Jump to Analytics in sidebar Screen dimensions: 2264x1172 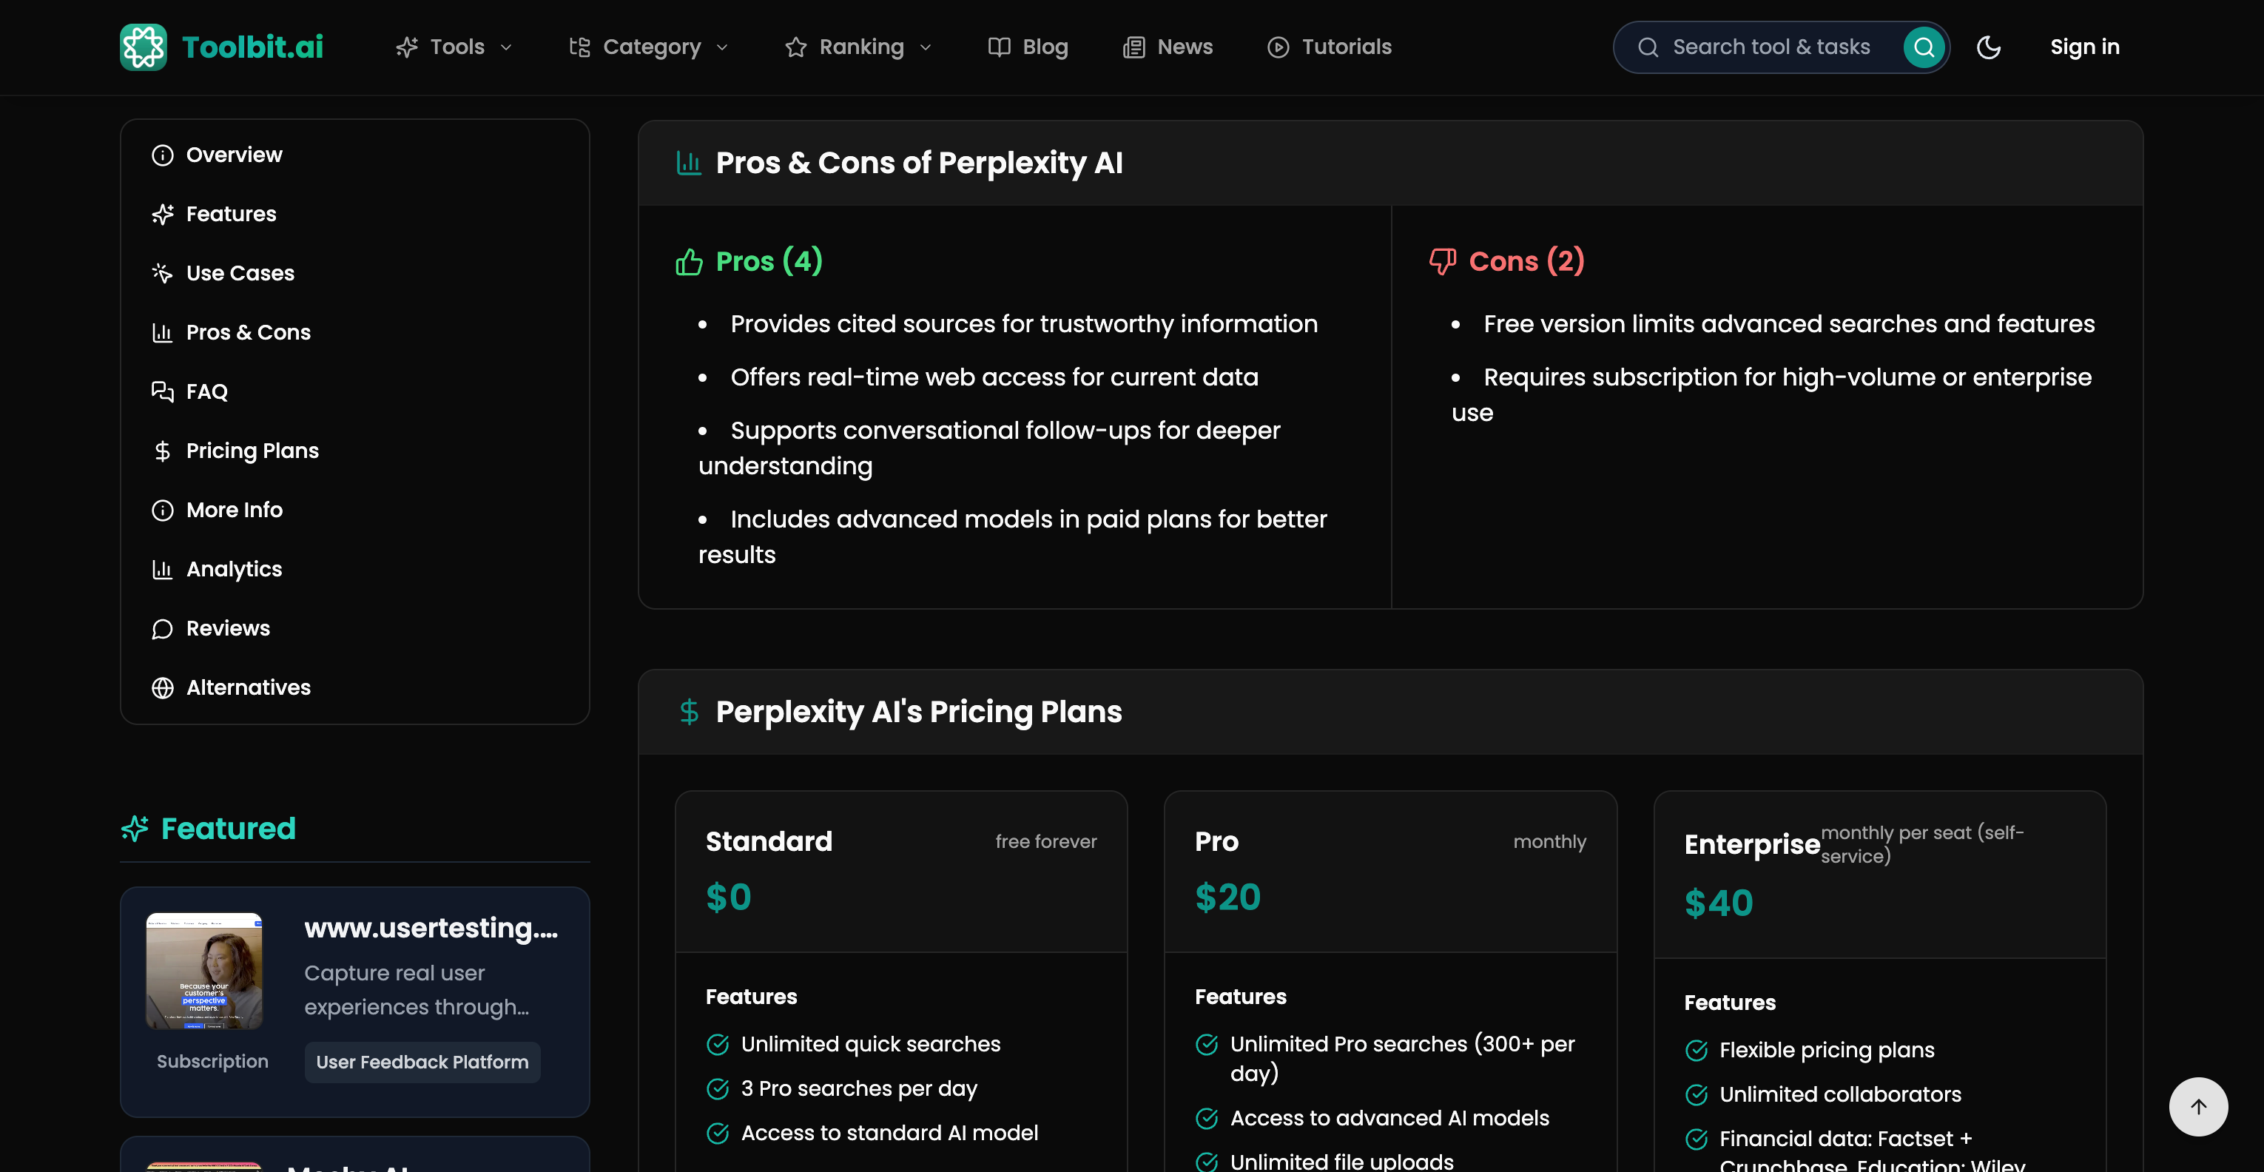coord(234,569)
